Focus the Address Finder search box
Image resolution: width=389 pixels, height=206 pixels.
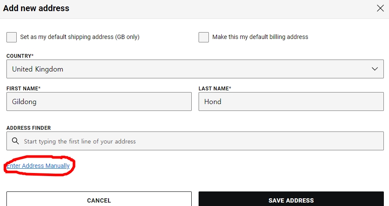[195, 141]
